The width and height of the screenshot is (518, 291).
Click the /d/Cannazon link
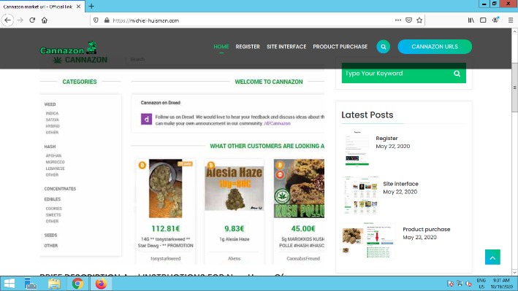(277, 123)
